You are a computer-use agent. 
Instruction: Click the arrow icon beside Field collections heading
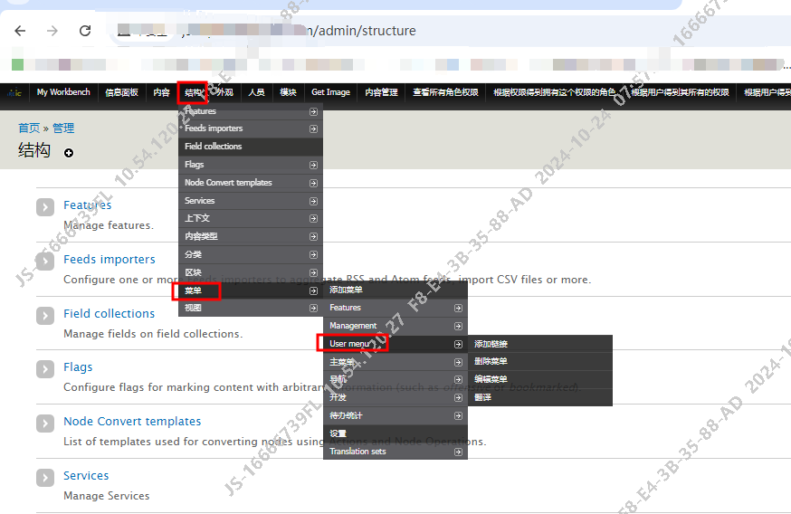click(x=45, y=315)
